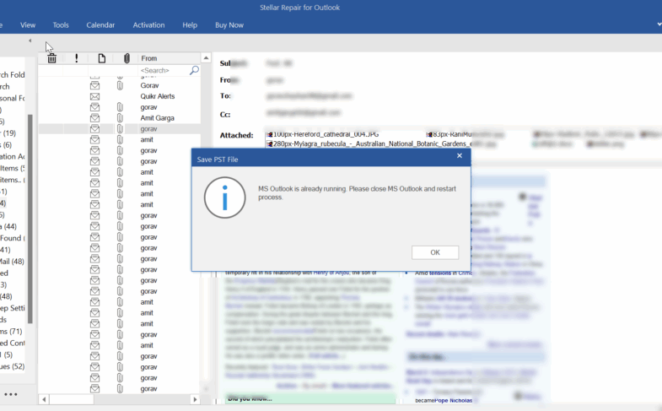Select the Mail (48) folder
This screenshot has width=662, height=411.
[x=13, y=262]
